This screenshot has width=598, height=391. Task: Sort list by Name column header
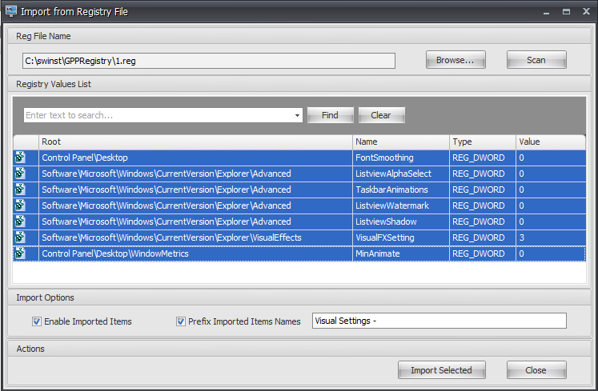click(400, 142)
